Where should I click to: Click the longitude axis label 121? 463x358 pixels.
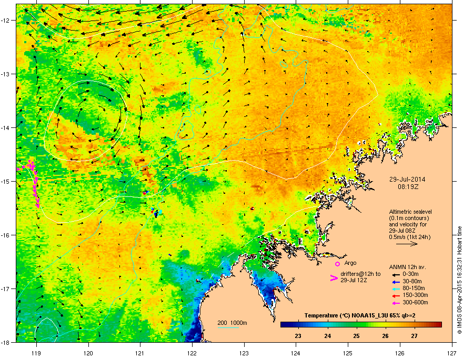tap(140, 353)
